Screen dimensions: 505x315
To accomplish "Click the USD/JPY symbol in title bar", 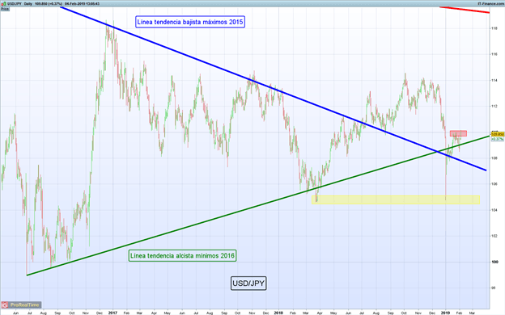I will tap(15, 4).
